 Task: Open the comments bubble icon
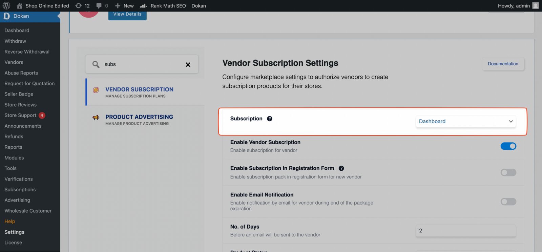[x=99, y=6]
